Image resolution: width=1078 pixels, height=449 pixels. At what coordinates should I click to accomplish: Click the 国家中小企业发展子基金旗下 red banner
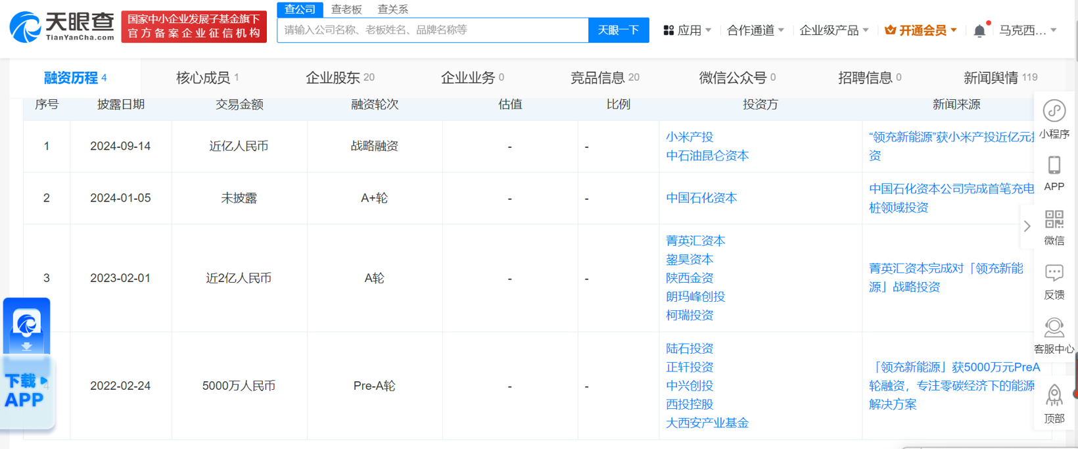[x=194, y=26]
